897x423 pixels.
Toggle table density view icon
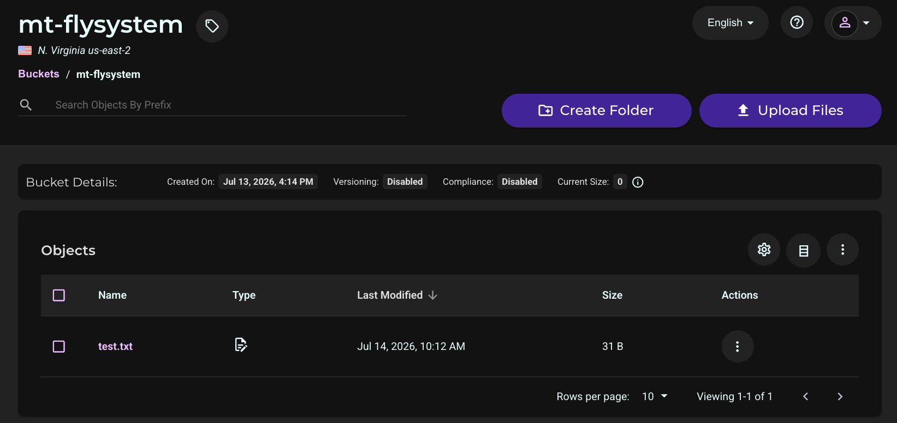tap(803, 250)
